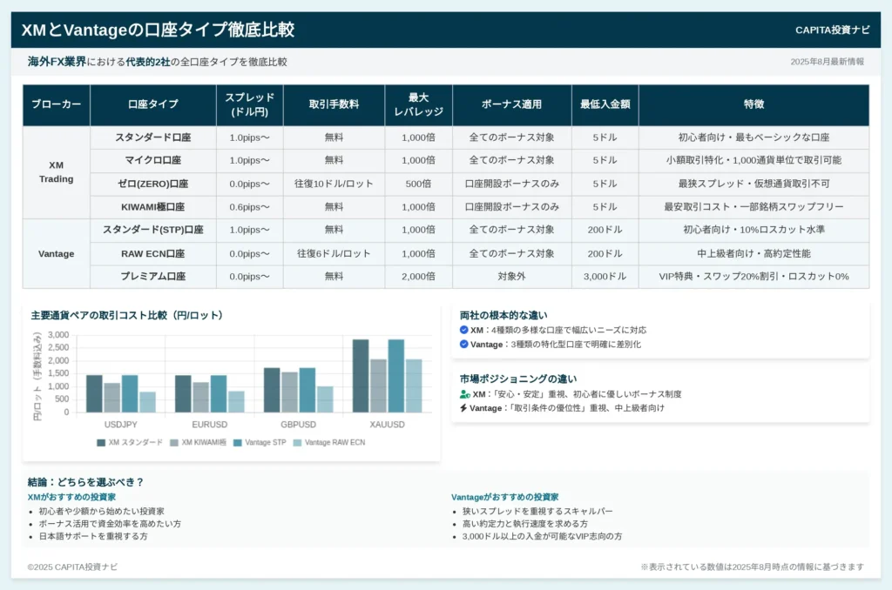Click the XMがおすすめの投資家 subheading
Image resolution: width=892 pixels, height=590 pixels.
[x=71, y=497]
